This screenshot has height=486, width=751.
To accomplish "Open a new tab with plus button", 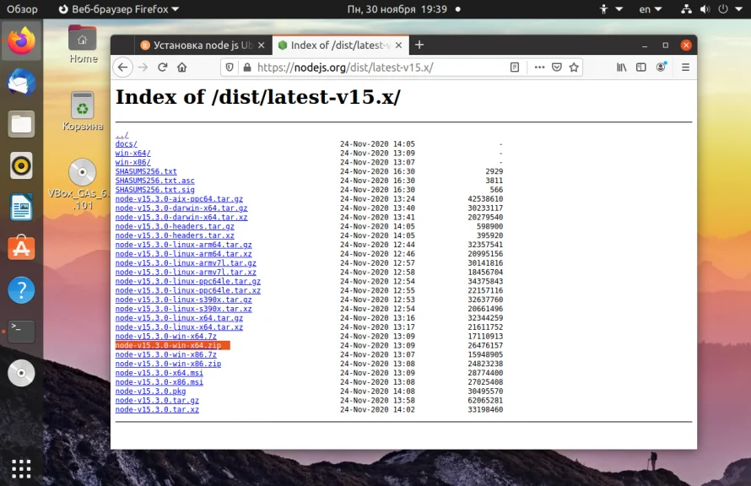I will pyautogui.click(x=419, y=45).
